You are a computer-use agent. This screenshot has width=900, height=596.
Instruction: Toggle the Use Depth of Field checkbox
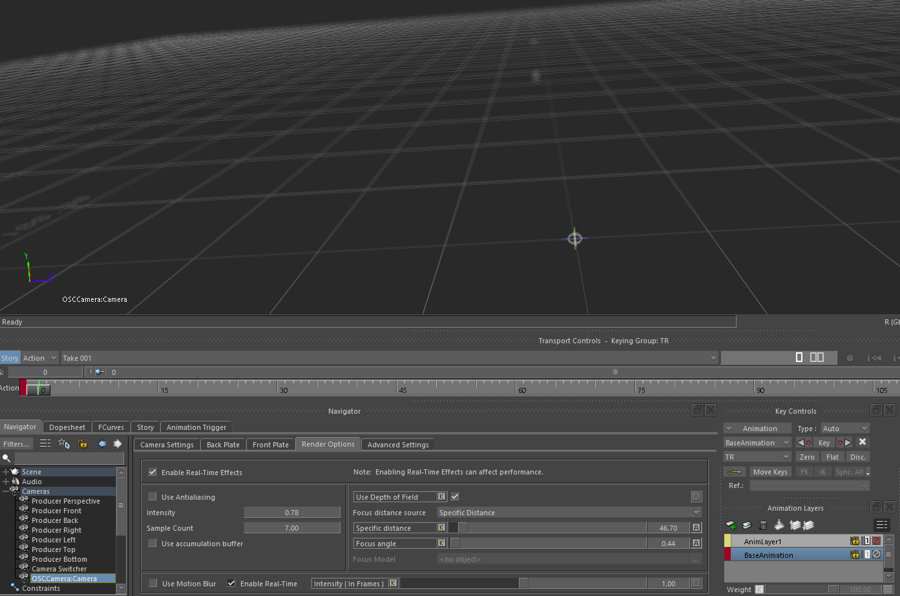455,496
